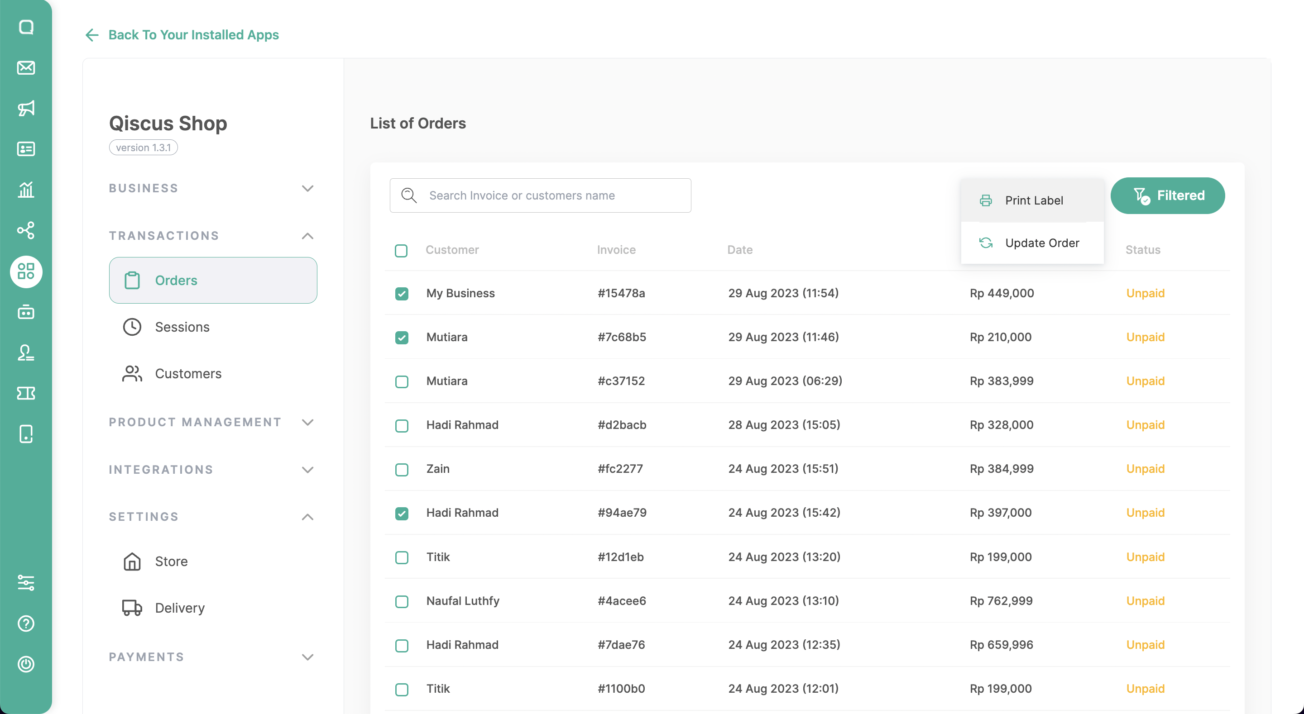The width and height of the screenshot is (1304, 714).
Task: Click the logout power icon
Action: tap(26, 664)
